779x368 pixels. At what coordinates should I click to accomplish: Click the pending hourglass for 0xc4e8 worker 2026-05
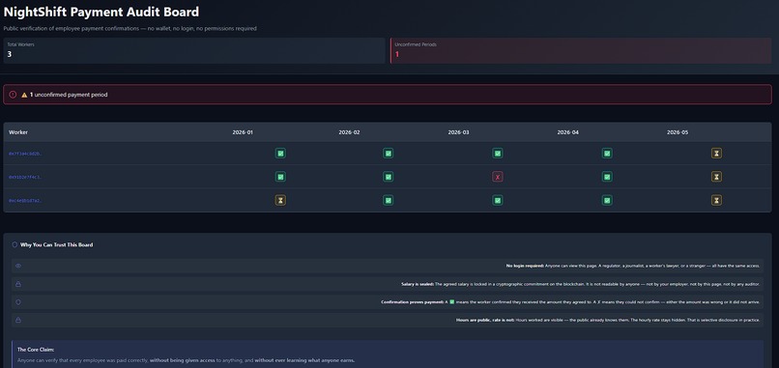(716, 200)
